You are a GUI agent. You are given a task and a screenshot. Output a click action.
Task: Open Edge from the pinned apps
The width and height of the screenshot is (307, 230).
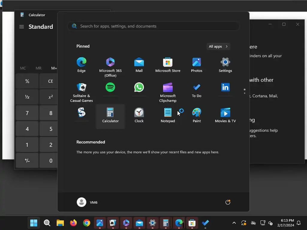82,65
